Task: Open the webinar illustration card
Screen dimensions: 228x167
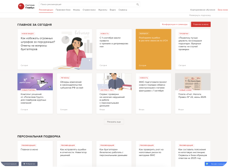Action: pos(55,49)
